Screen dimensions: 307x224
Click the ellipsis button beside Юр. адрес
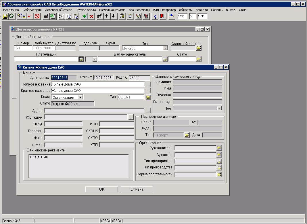131,117
